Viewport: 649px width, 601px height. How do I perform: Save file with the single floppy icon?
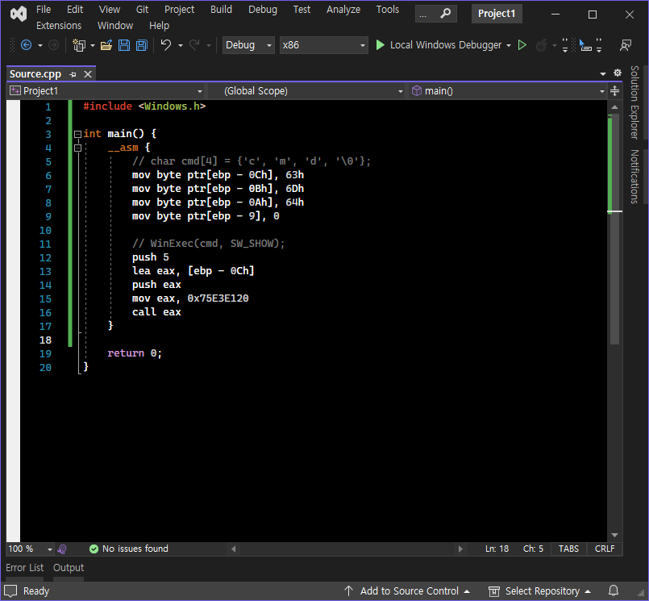pos(124,44)
